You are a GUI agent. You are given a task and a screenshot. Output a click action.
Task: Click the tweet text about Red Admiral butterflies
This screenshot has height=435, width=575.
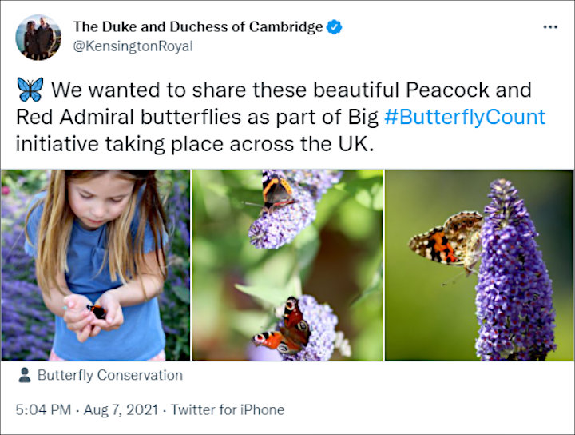[x=281, y=117]
